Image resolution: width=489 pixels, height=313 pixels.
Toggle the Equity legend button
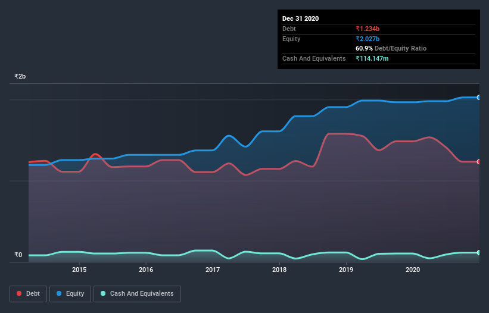(x=70, y=294)
